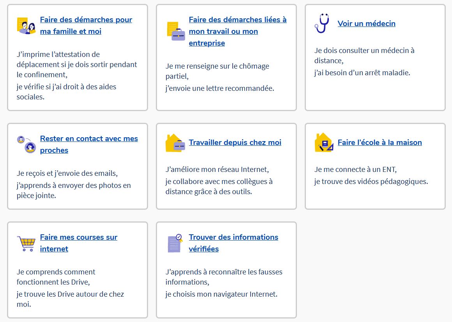452x322 pixels.
Task: Open 'Faire mes courses sur internet' link
Action: (78, 237)
